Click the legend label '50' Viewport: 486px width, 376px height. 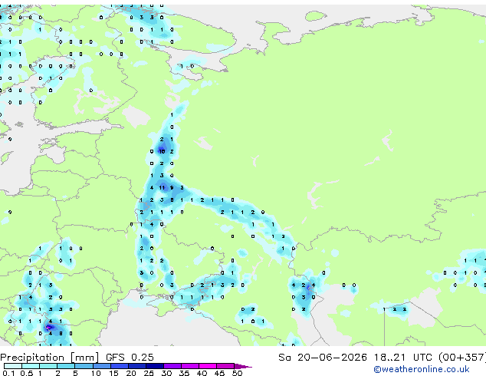tap(237, 373)
